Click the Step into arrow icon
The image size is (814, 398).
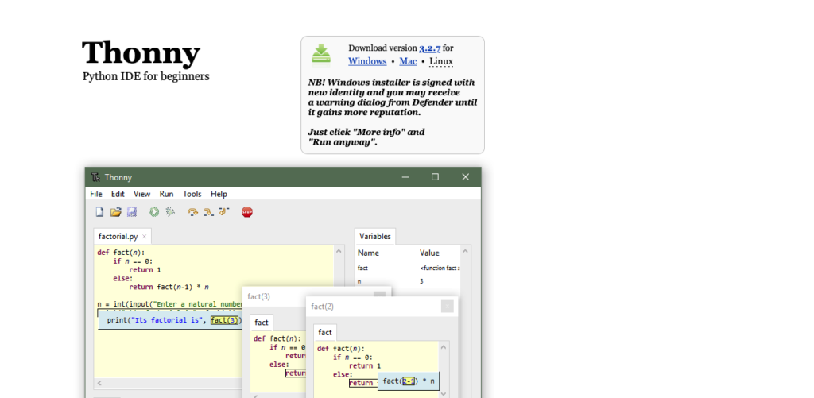point(209,212)
